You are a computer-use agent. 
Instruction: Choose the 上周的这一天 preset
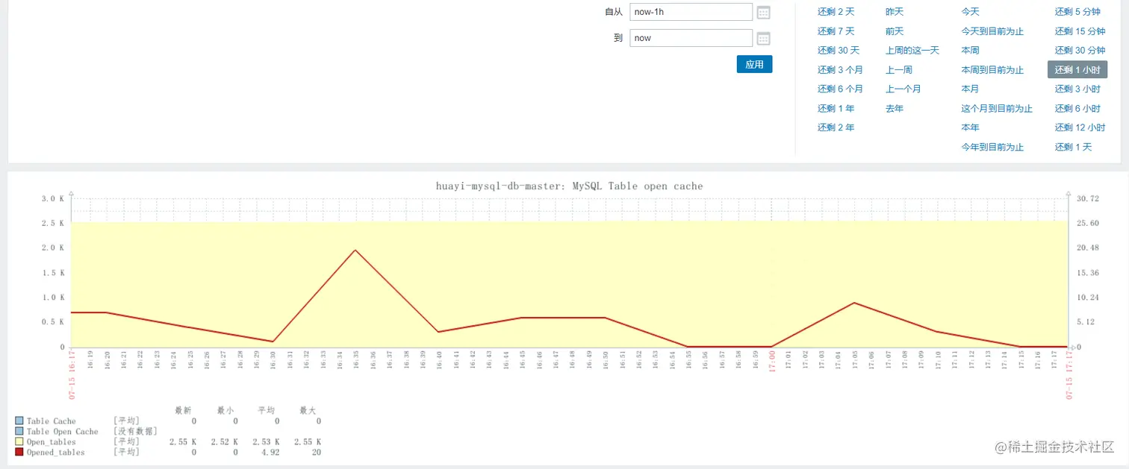pyautogui.click(x=912, y=51)
